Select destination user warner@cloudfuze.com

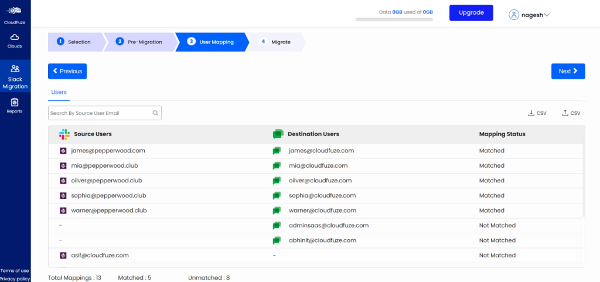tap(323, 210)
